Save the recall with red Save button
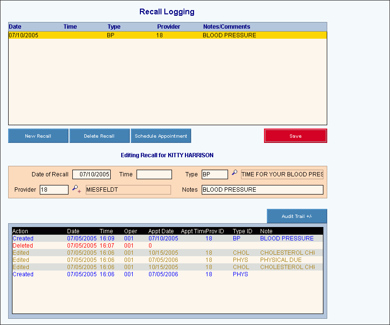 point(295,136)
